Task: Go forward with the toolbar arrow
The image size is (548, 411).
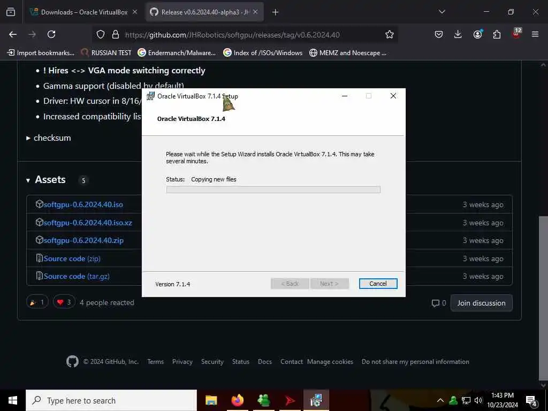Action: point(32,34)
